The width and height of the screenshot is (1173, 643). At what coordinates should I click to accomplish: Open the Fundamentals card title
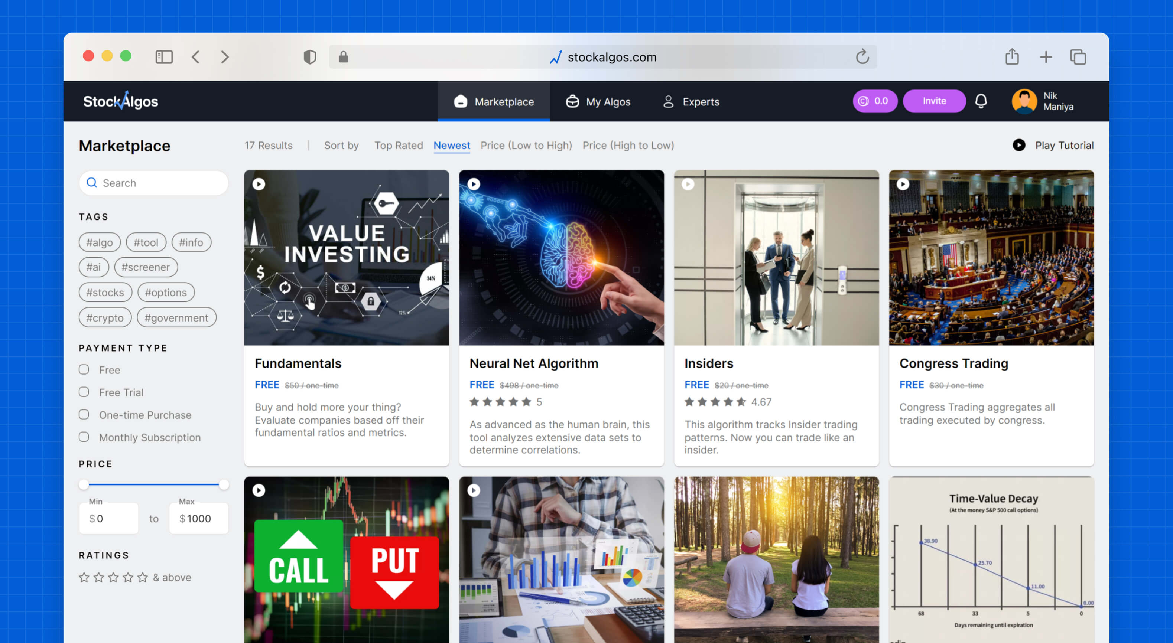(x=298, y=363)
